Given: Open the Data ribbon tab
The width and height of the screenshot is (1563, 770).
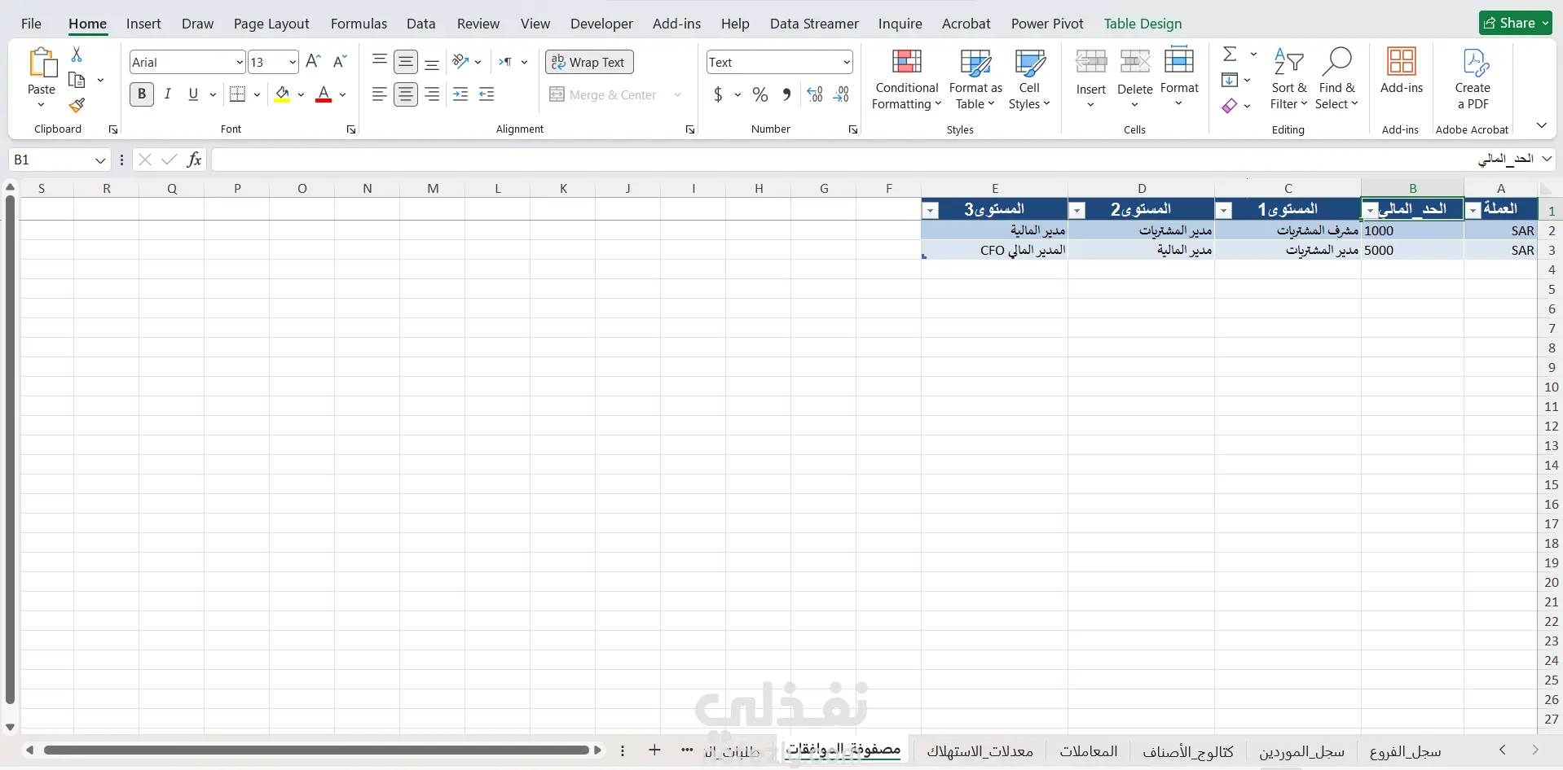Looking at the screenshot, I should pos(421,24).
